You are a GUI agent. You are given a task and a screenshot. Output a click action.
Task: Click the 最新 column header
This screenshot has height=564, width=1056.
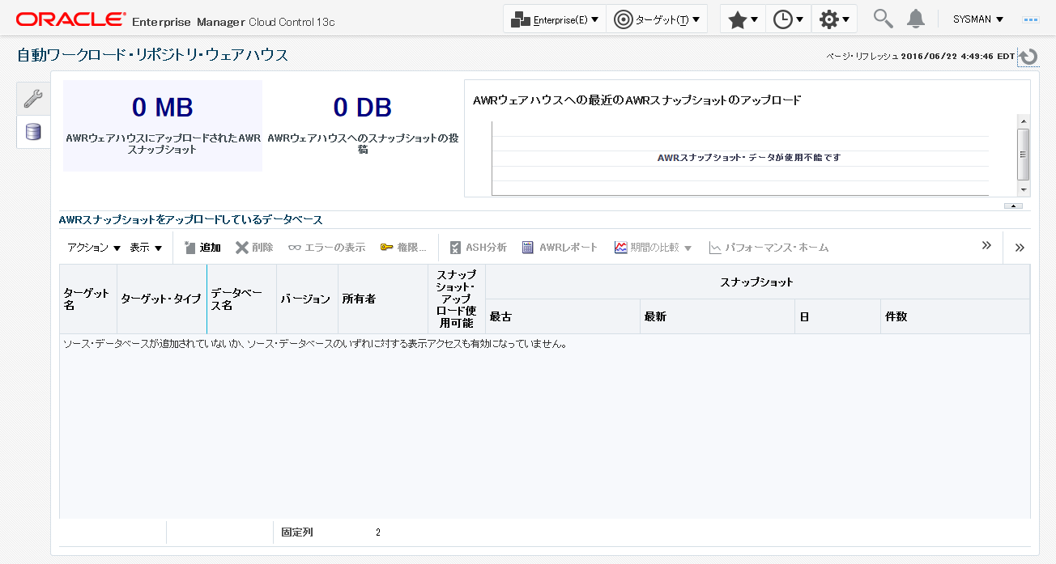pos(717,316)
